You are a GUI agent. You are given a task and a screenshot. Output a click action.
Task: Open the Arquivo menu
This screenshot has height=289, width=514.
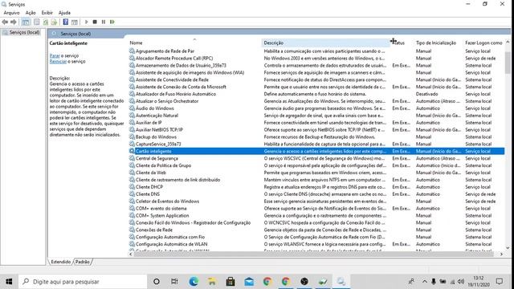[11, 13]
